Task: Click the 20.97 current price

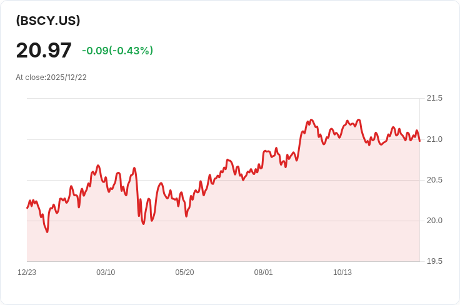Action: (x=44, y=50)
